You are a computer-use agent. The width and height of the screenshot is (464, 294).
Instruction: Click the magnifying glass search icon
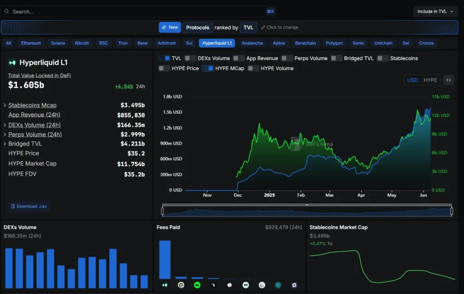tap(6, 11)
